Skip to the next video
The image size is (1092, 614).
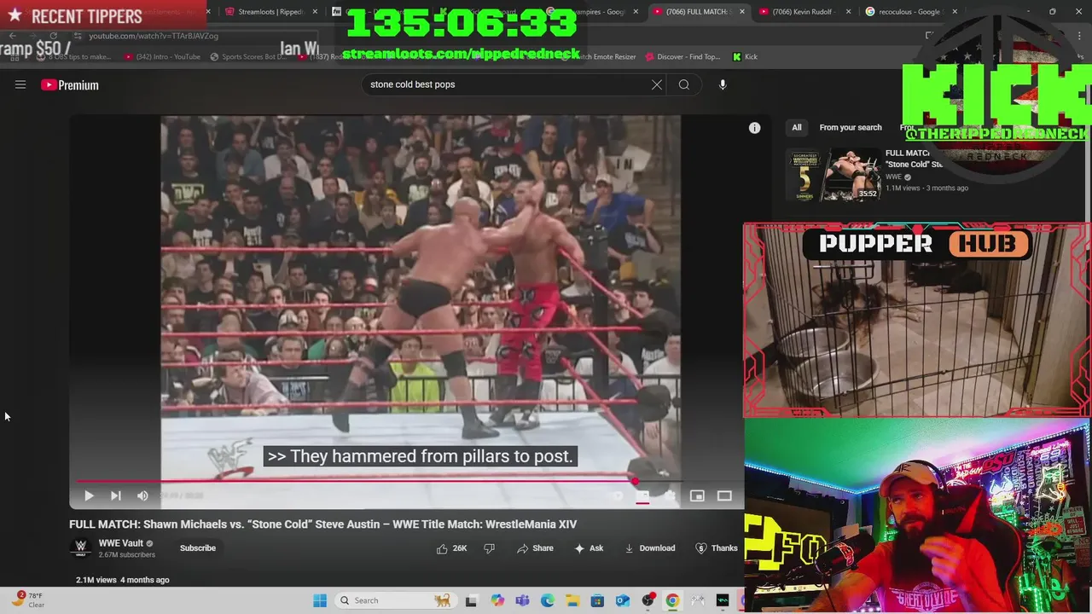click(x=116, y=495)
